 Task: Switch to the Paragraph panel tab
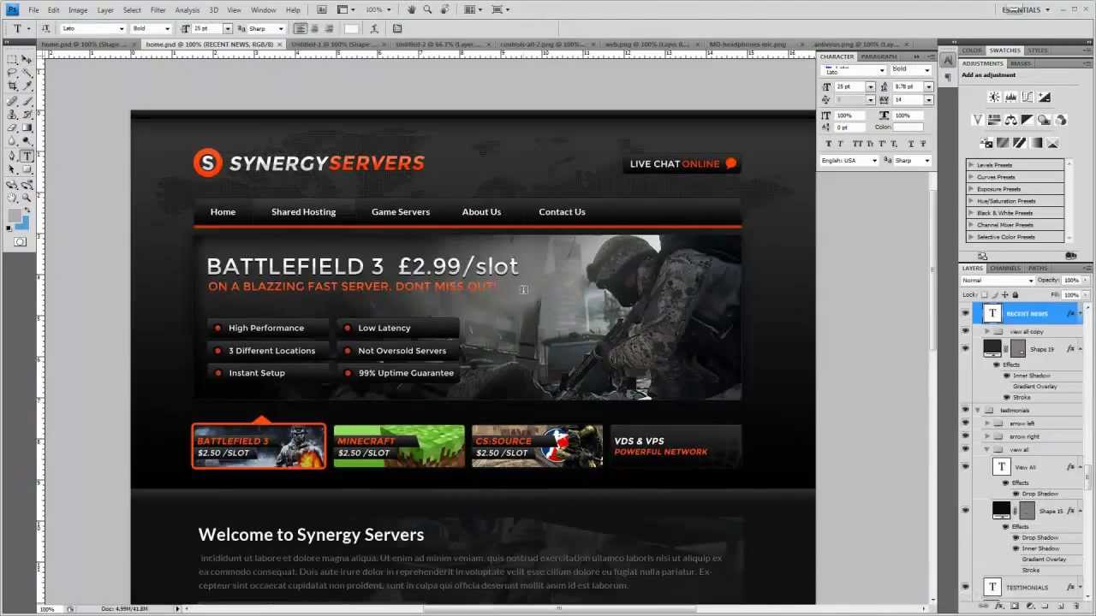click(x=879, y=56)
